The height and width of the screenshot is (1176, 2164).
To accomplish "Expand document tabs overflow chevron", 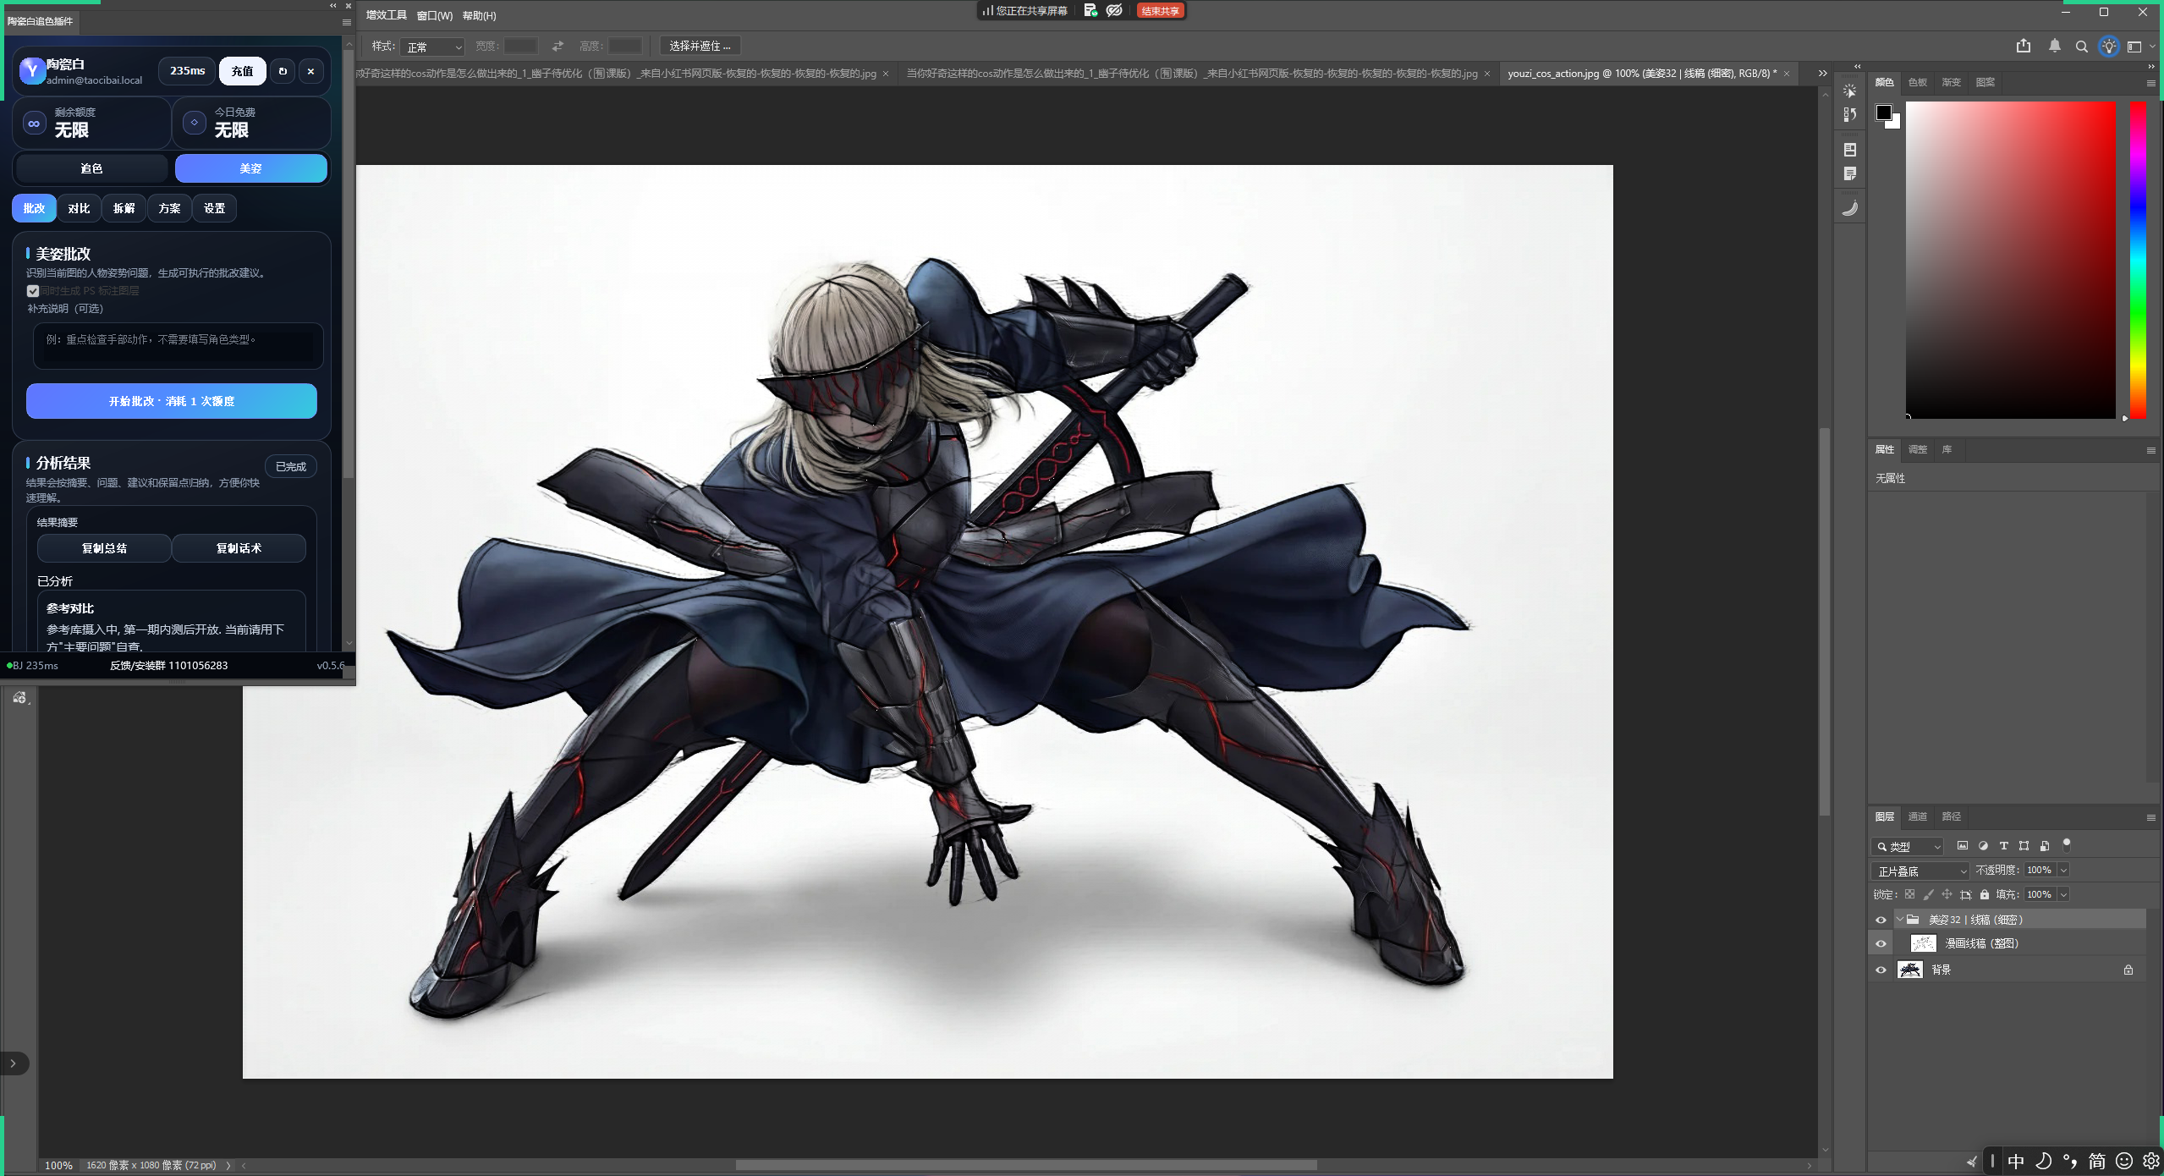I will coord(1823,74).
